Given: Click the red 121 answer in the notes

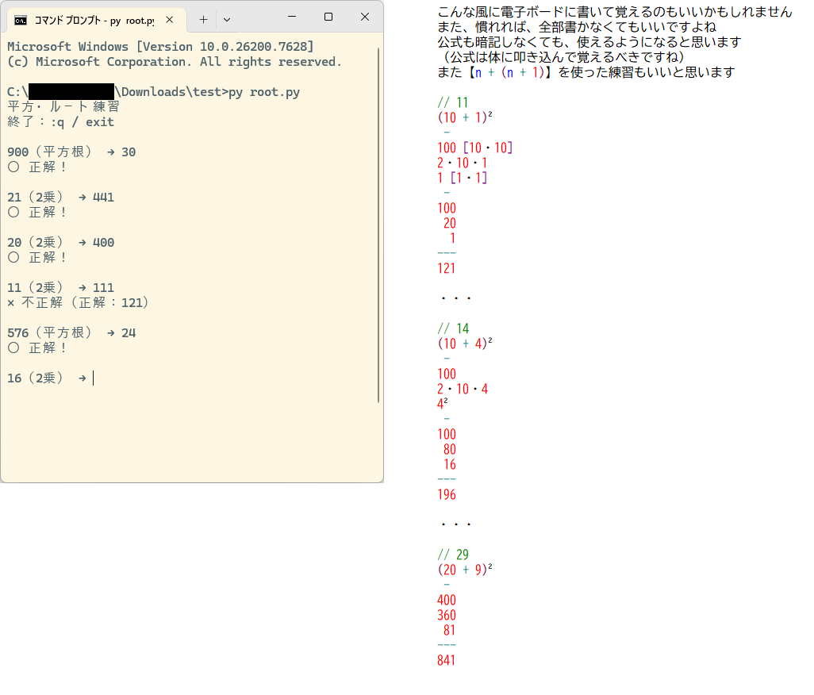Looking at the screenshot, I should click(x=447, y=268).
